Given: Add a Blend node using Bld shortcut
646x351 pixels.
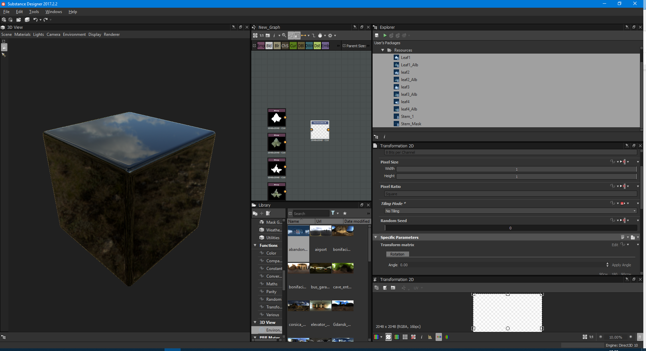Looking at the screenshot, I should tap(269, 46).
